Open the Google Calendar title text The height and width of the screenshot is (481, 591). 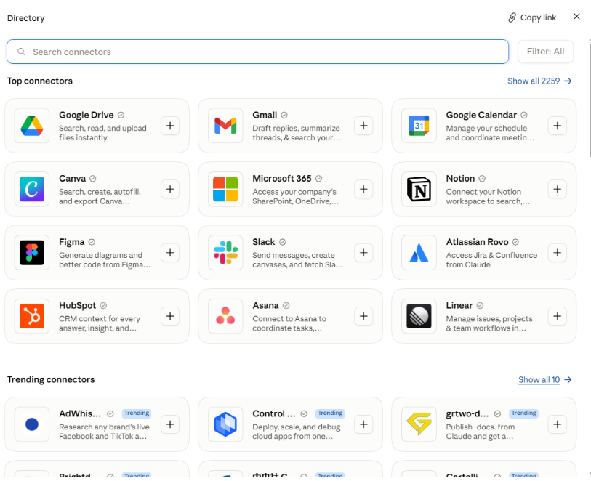coord(481,115)
